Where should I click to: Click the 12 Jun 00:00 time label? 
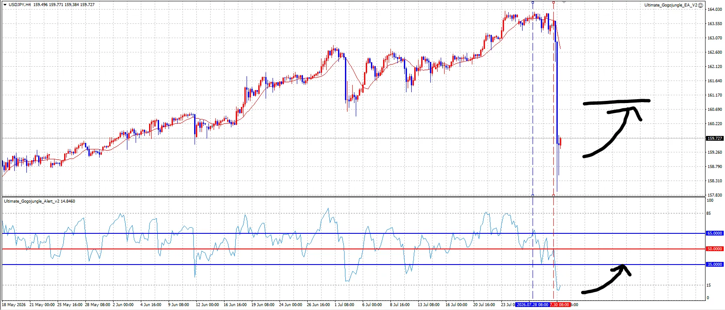207,305
